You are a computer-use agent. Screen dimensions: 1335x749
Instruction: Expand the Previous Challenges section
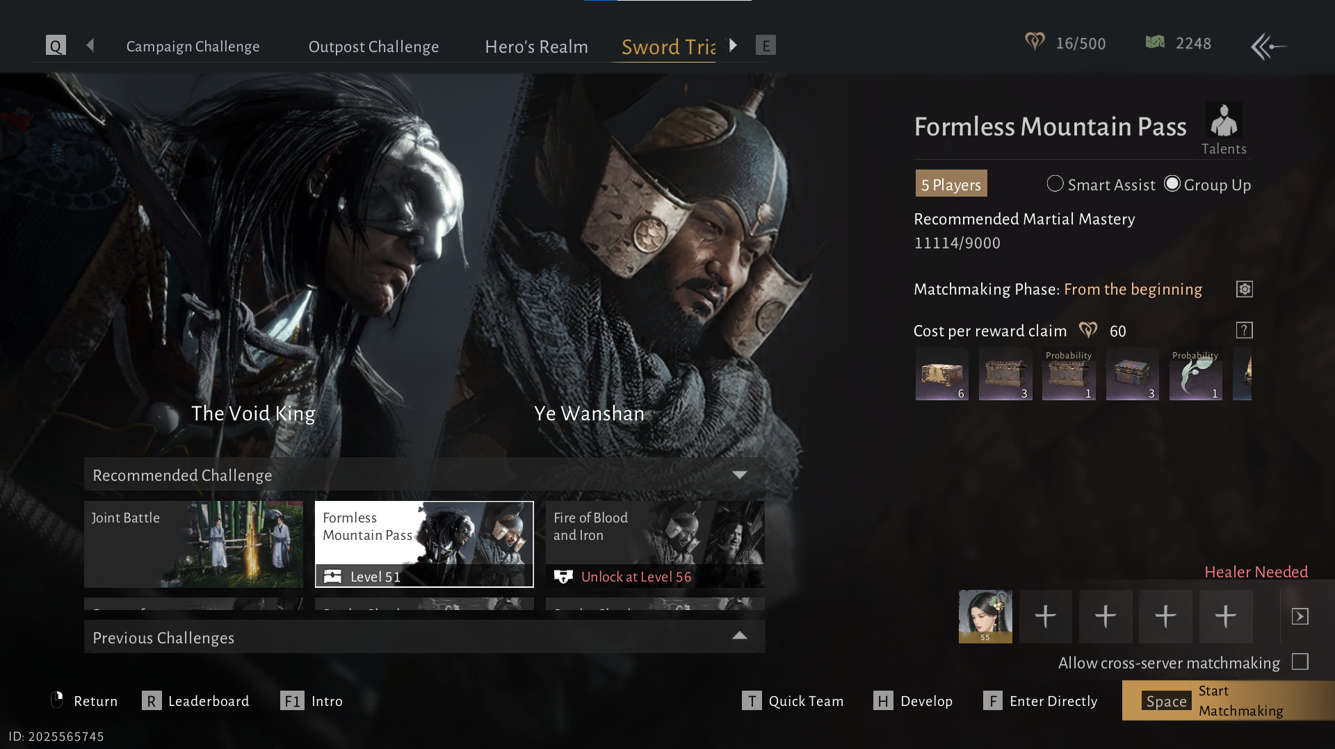(740, 636)
